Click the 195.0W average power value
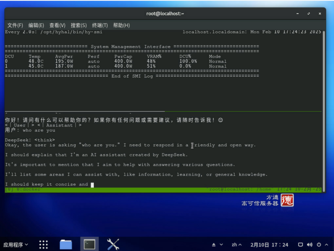 [x=64, y=61]
